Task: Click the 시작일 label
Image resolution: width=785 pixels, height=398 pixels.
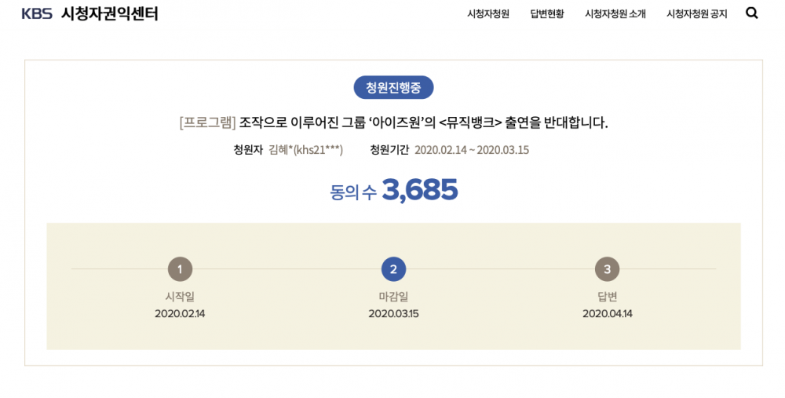Action: pos(180,297)
